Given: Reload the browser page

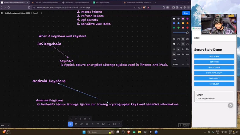Looking at the screenshot, I should pos(9,7).
